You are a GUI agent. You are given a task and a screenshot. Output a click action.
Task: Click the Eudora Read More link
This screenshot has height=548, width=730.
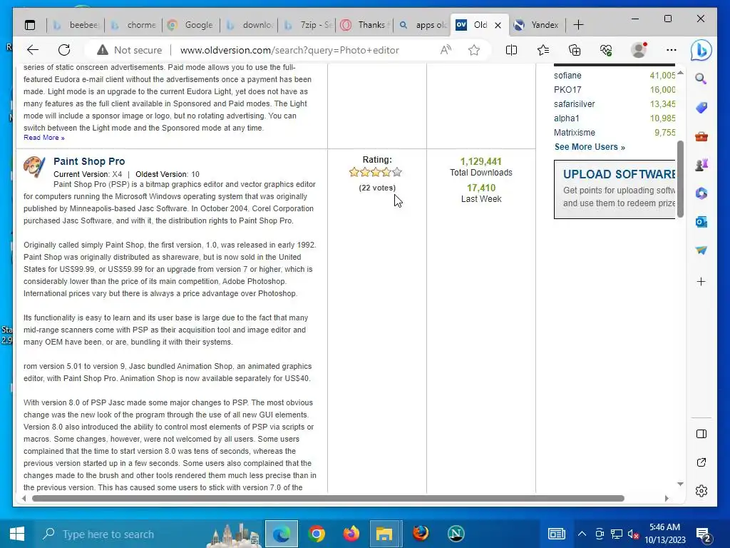(x=43, y=138)
